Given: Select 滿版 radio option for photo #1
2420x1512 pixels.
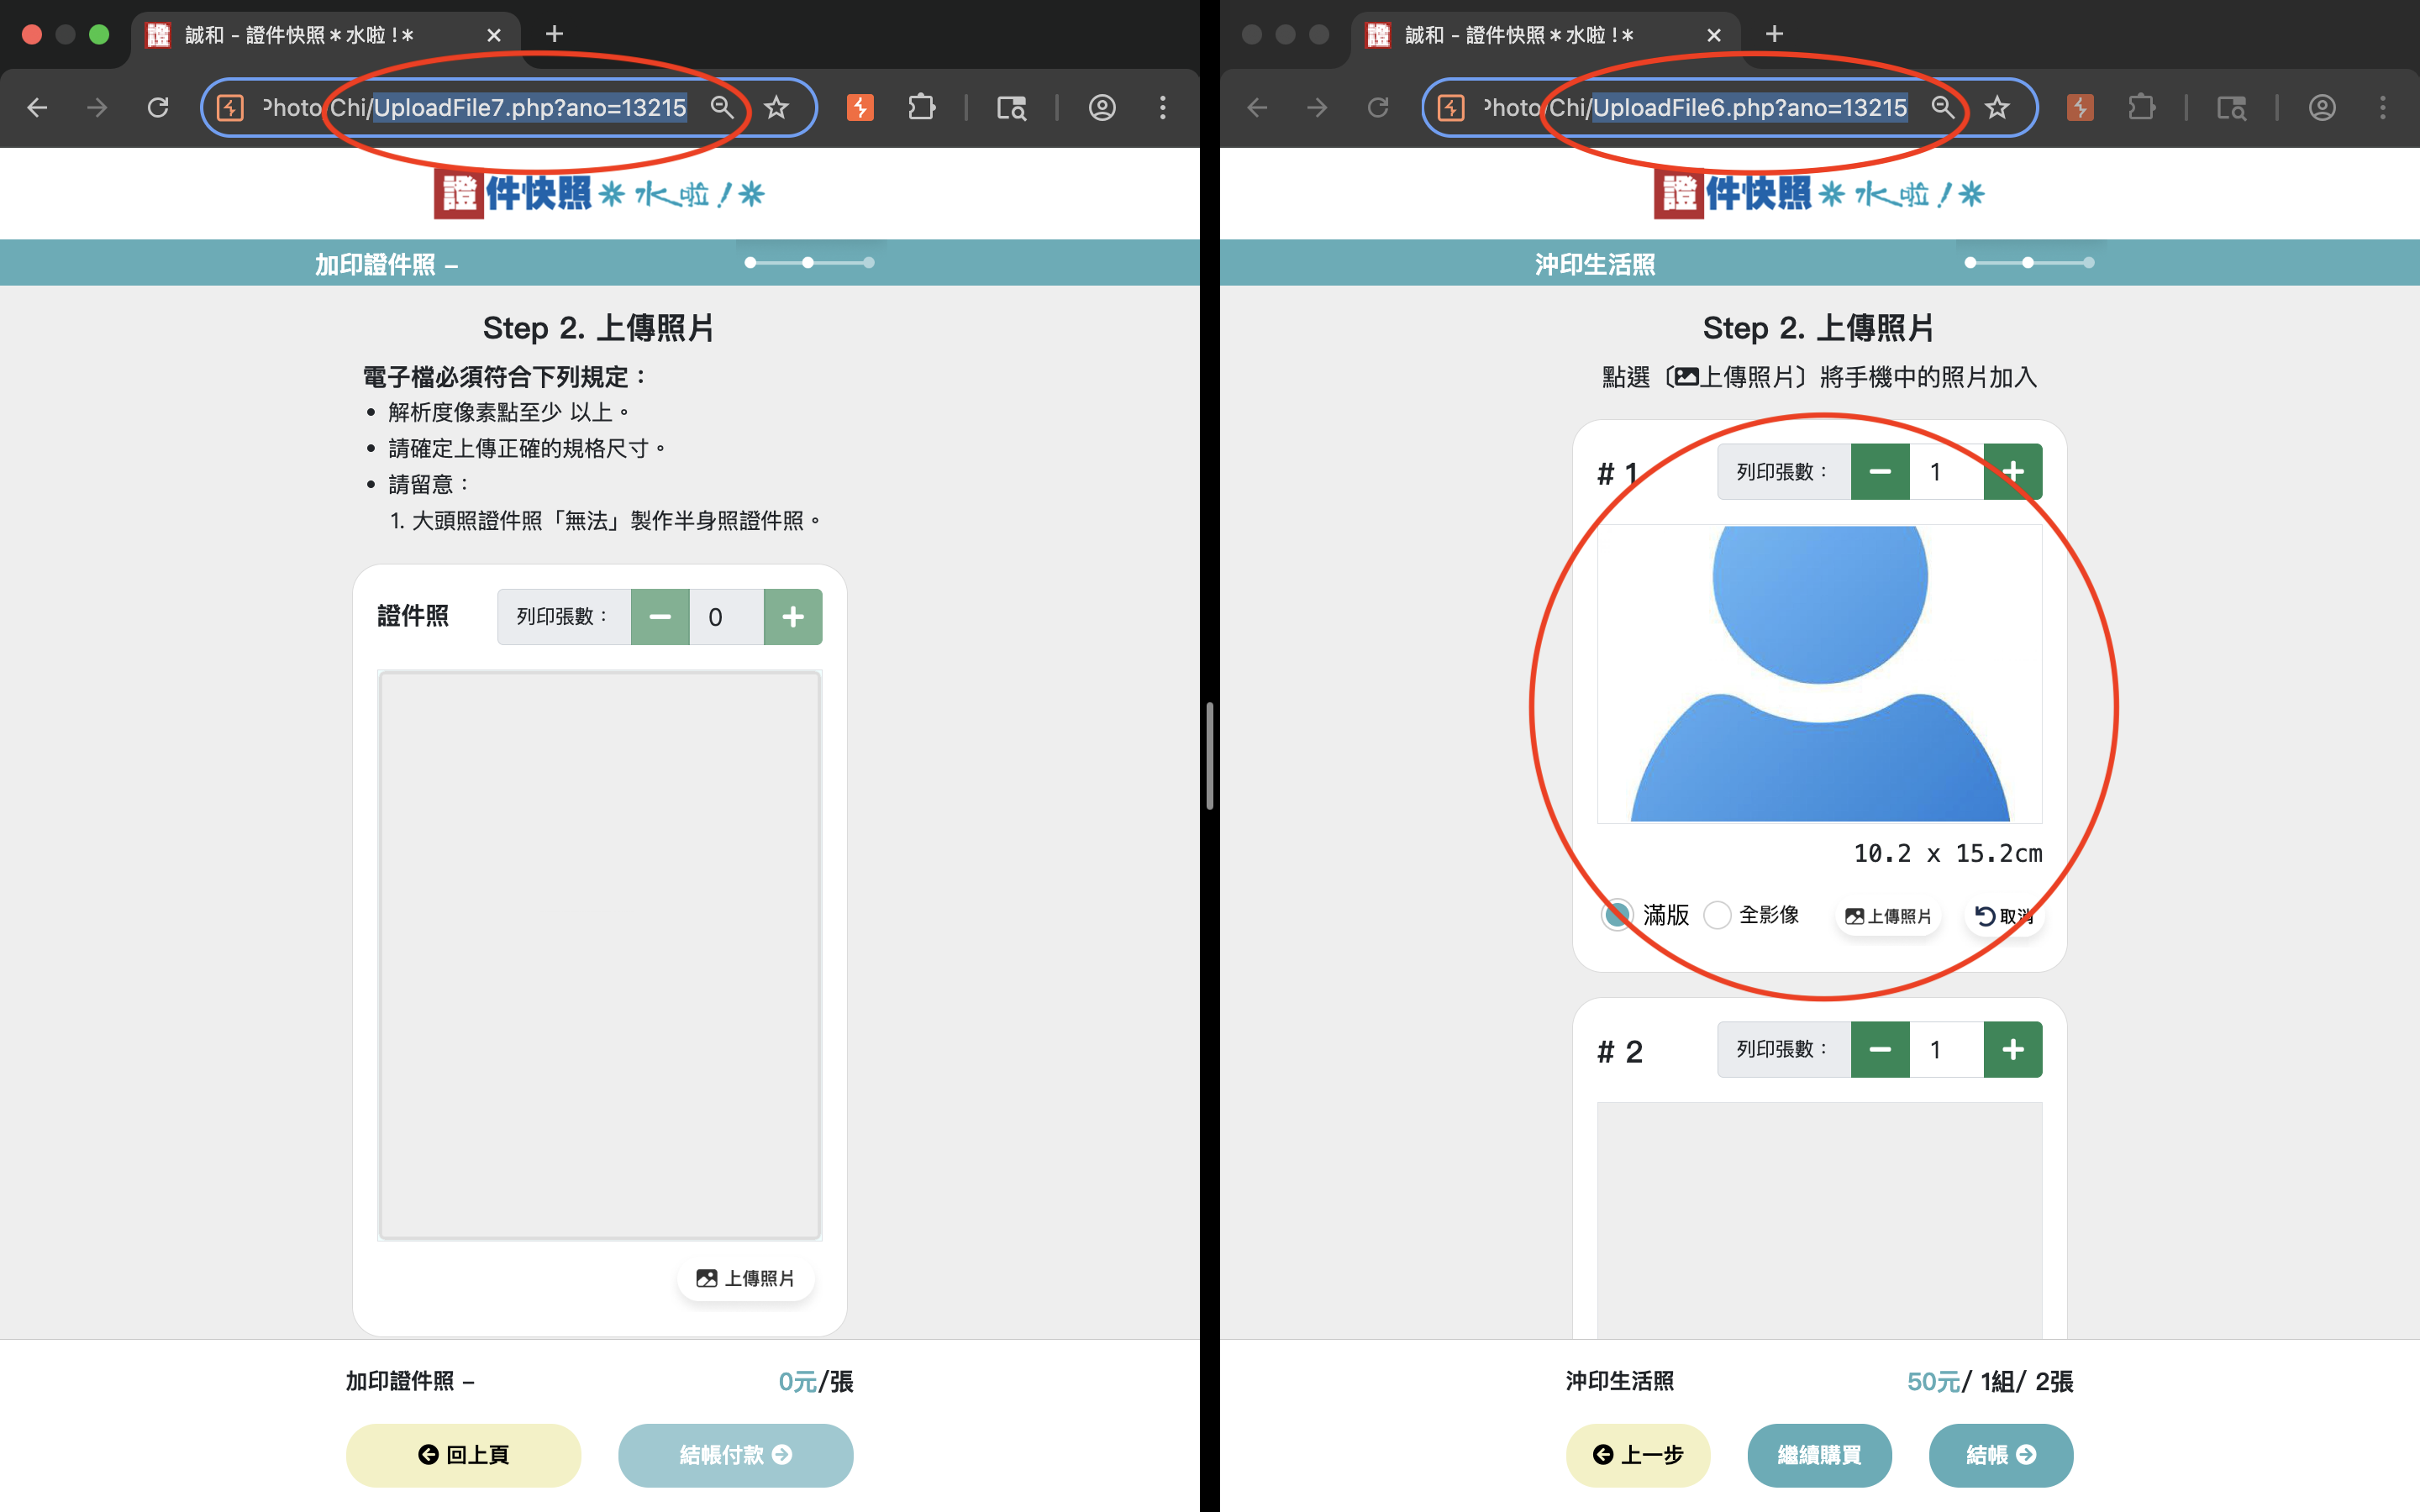Looking at the screenshot, I should point(1617,914).
